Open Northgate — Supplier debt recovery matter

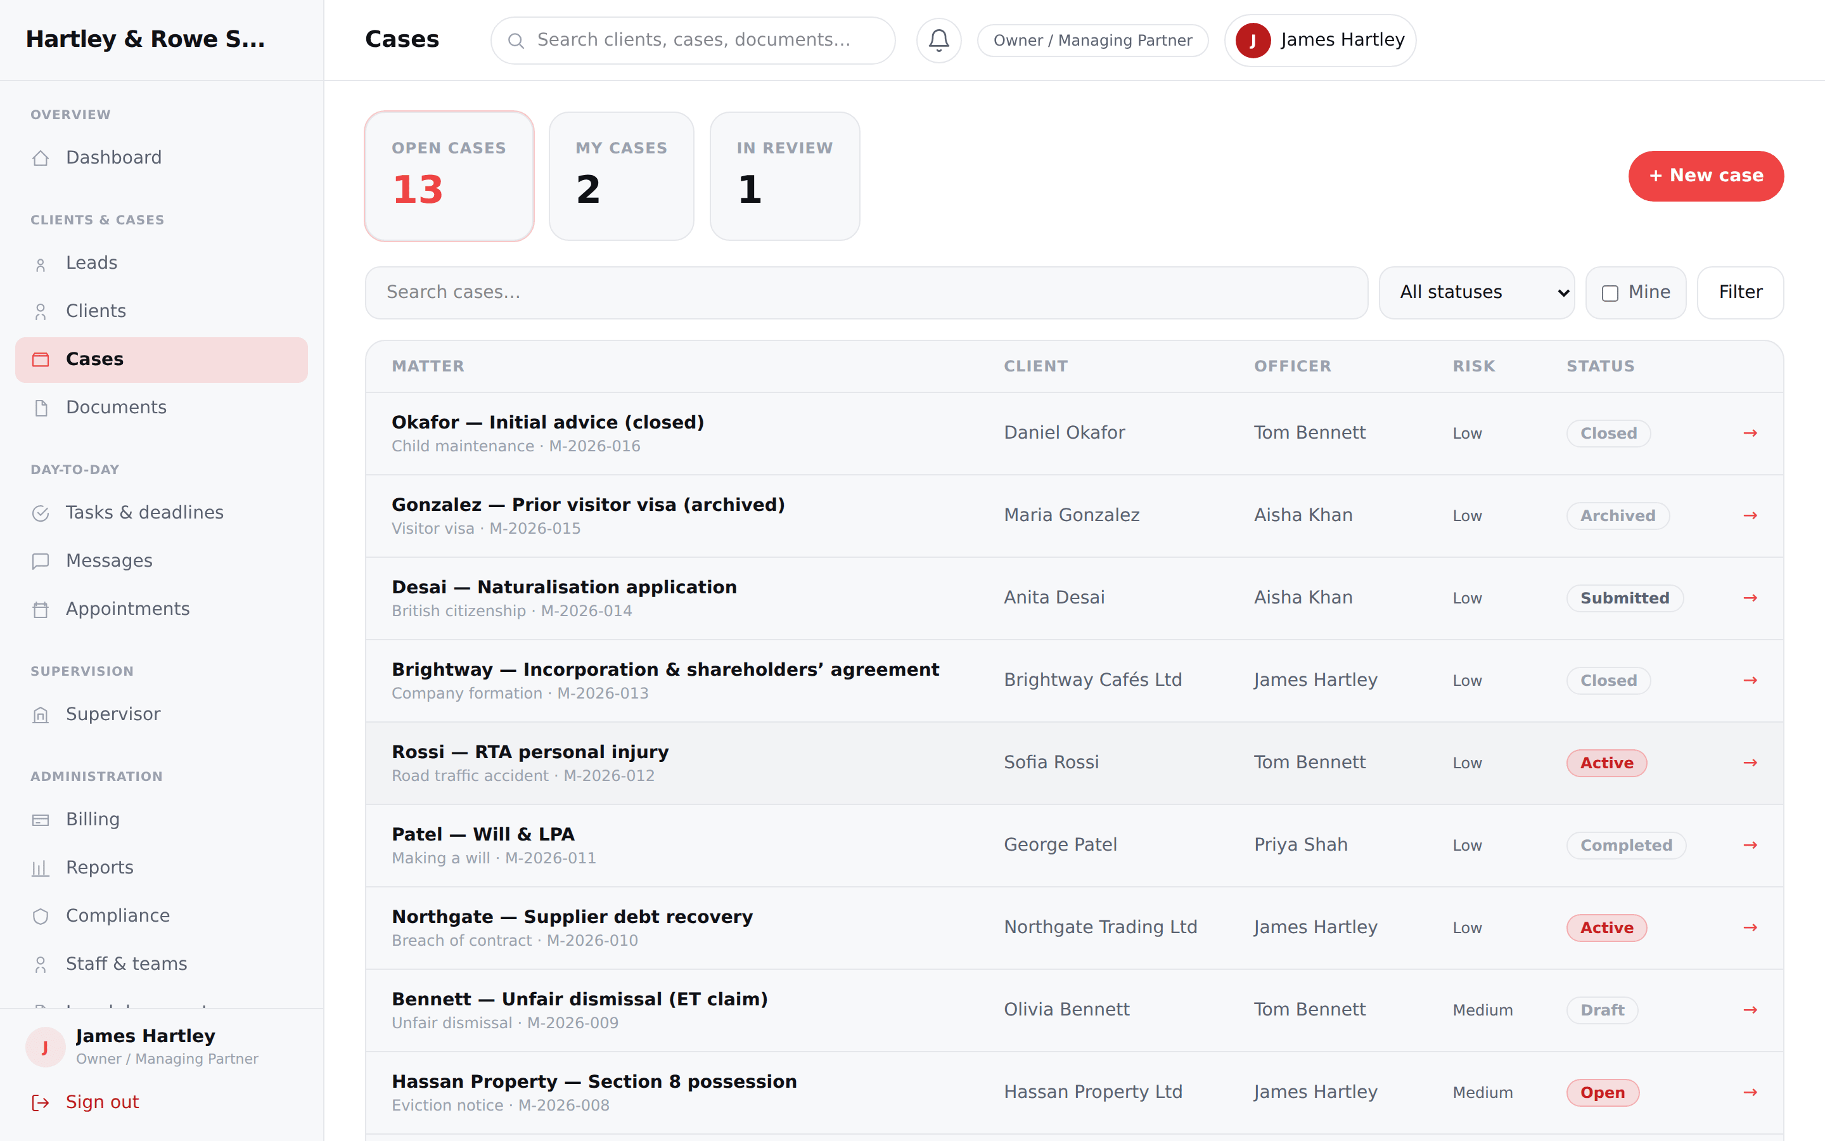(572, 917)
